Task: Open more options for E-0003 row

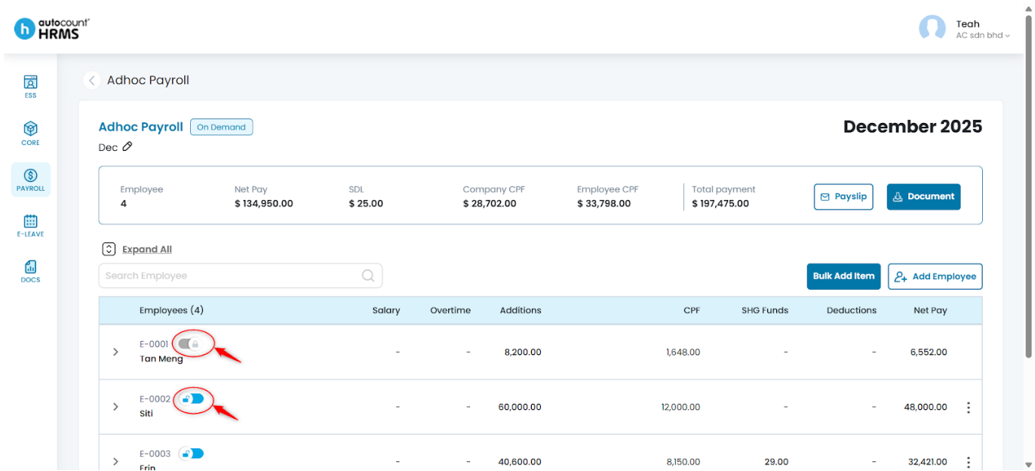Action: click(968, 462)
